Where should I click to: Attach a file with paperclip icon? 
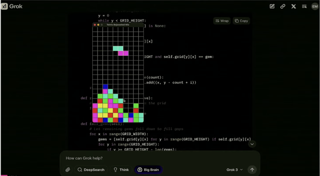click(x=67, y=170)
